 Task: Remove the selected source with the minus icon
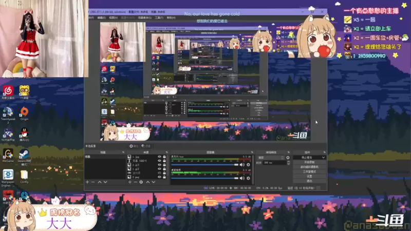(x=135, y=182)
